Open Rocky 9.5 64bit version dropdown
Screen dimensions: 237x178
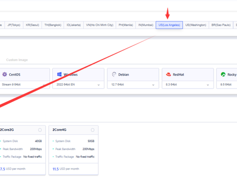pos(227,85)
